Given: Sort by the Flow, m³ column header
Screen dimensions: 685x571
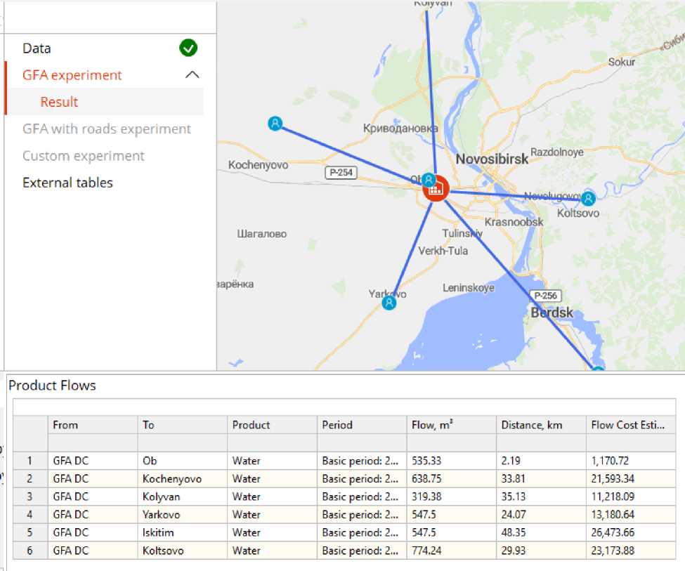Looking at the screenshot, I should pos(450,425).
